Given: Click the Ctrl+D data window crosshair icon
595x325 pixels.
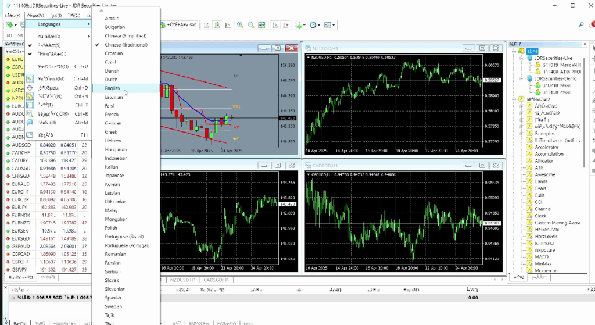Looking at the screenshot, I should 30,88.
